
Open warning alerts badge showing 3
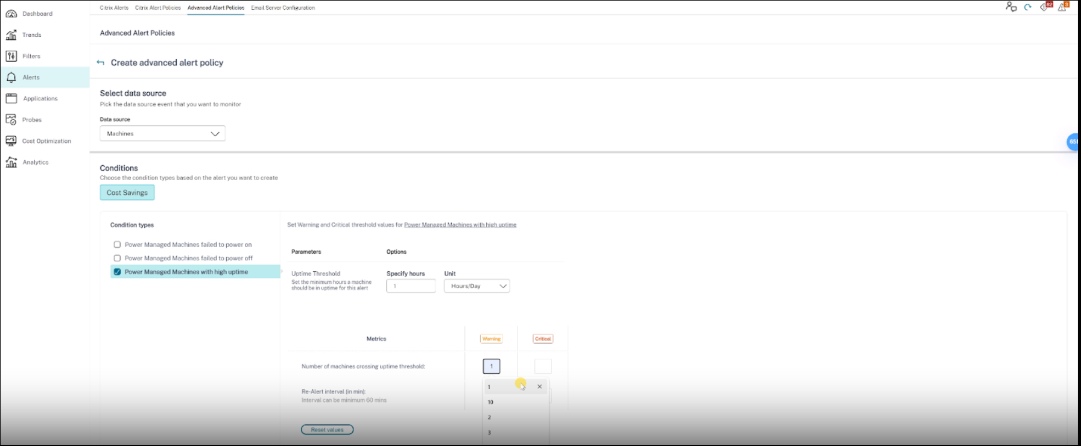tap(1064, 7)
